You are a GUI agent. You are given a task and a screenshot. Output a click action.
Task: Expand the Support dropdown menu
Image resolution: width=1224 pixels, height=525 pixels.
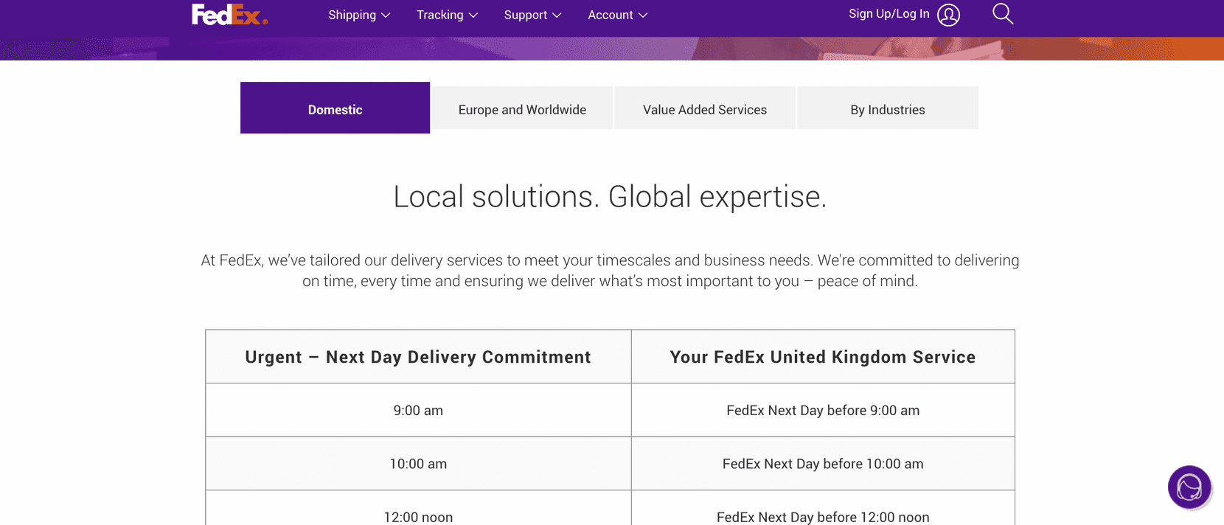(x=558, y=15)
